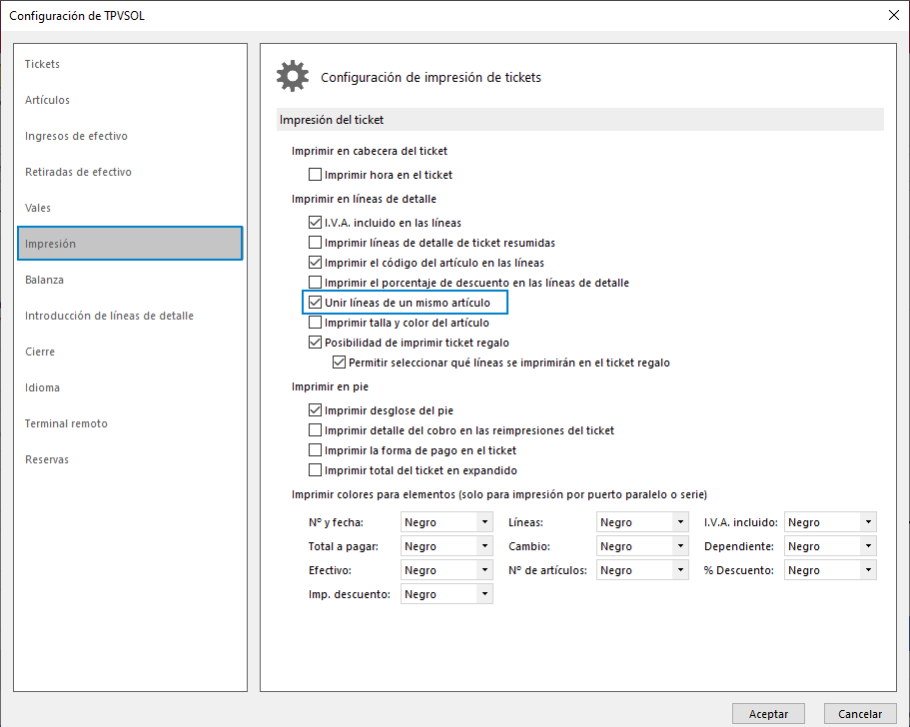Close the Configuración de TPVSOL window

coord(894,15)
